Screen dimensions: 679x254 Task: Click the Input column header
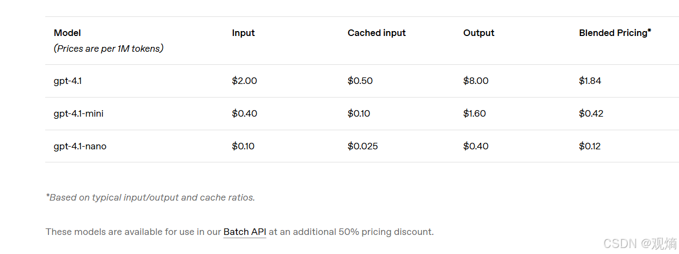(243, 33)
